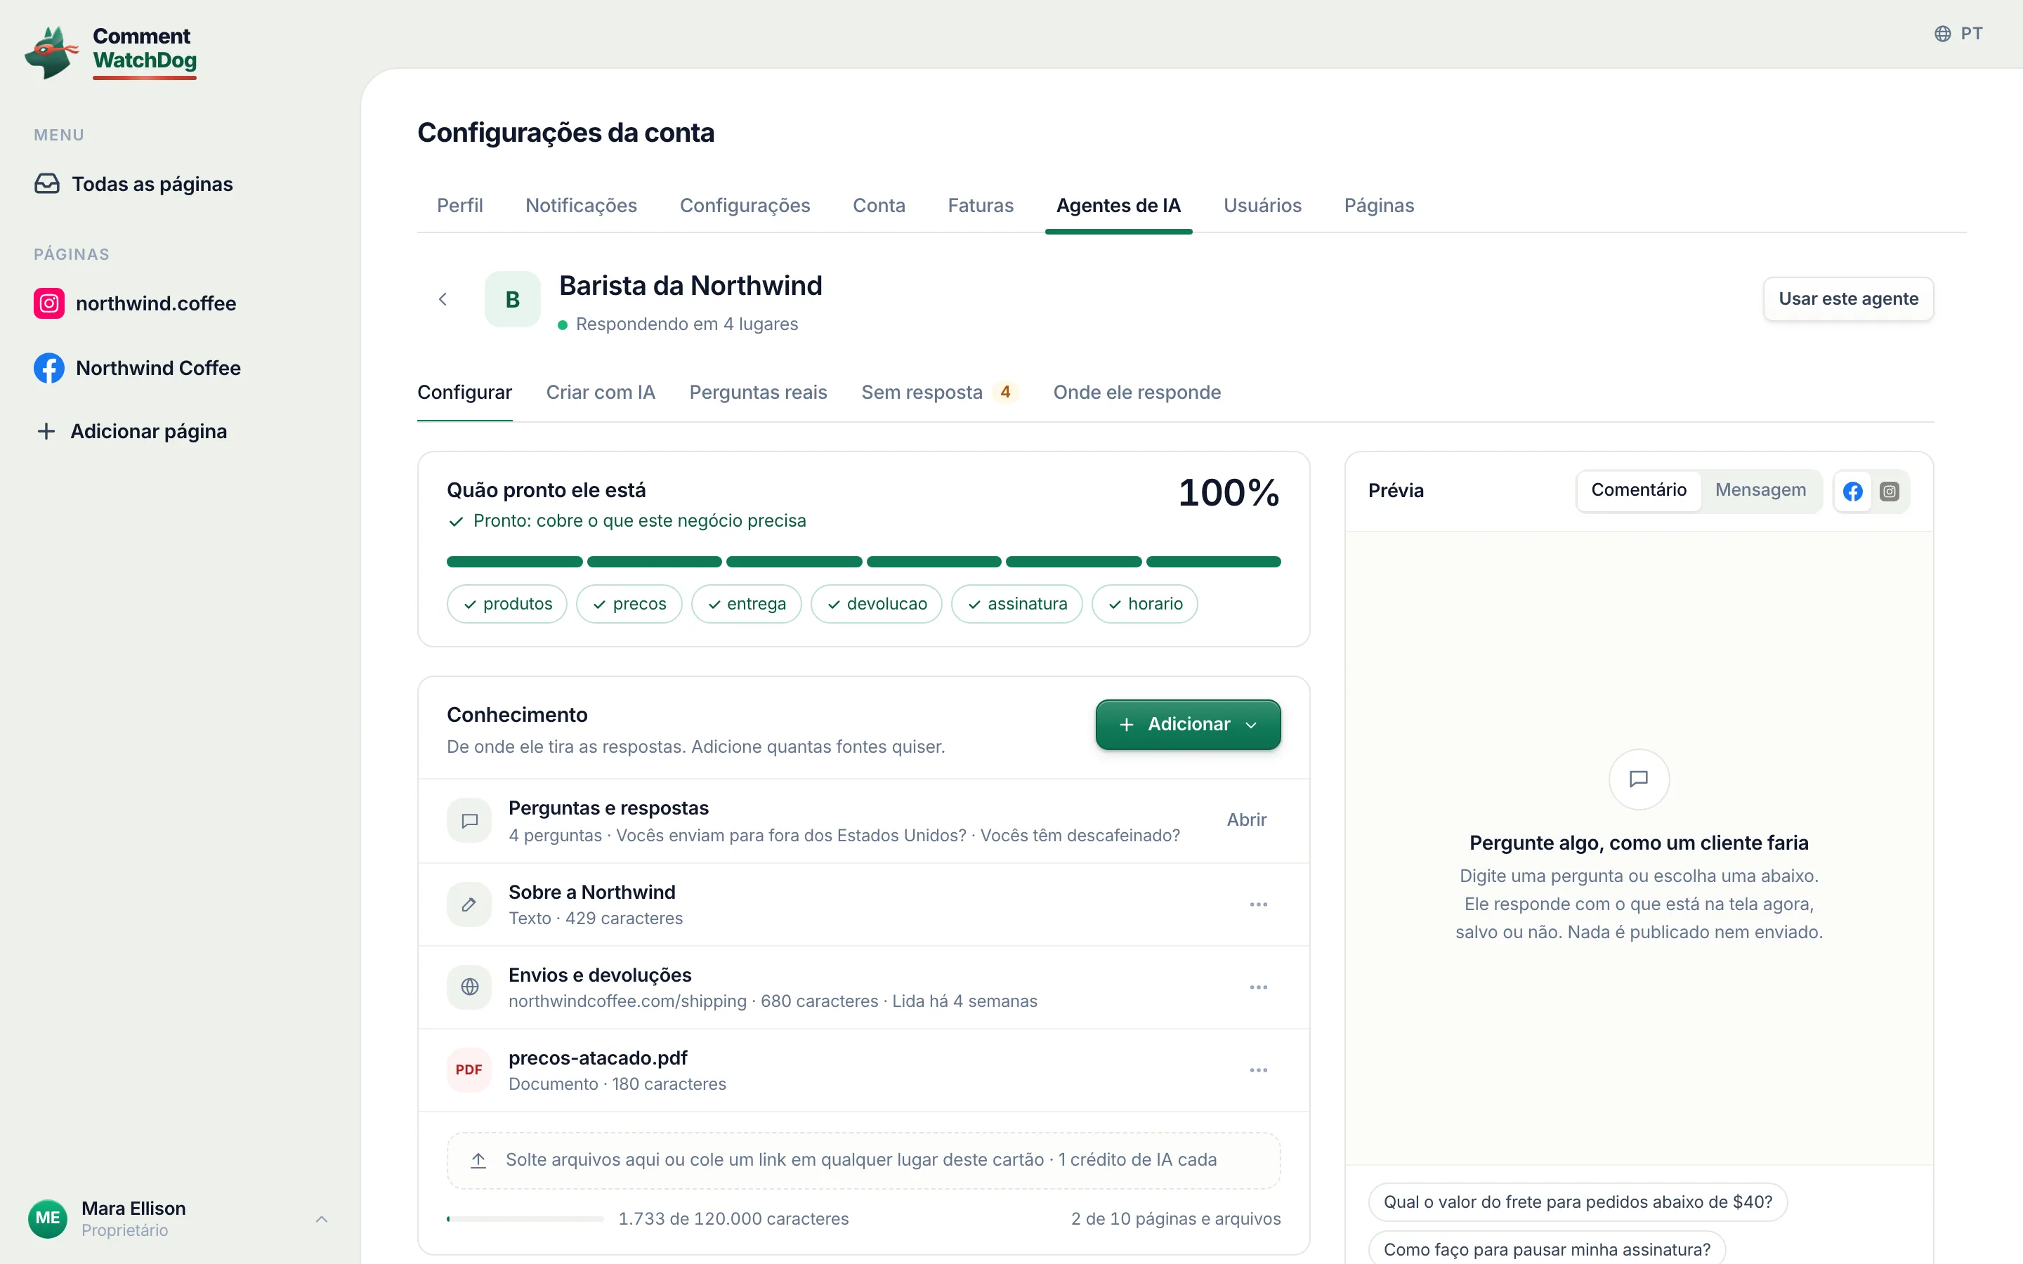Open the Perfil tab
This screenshot has width=2023, height=1264.
(x=460, y=206)
